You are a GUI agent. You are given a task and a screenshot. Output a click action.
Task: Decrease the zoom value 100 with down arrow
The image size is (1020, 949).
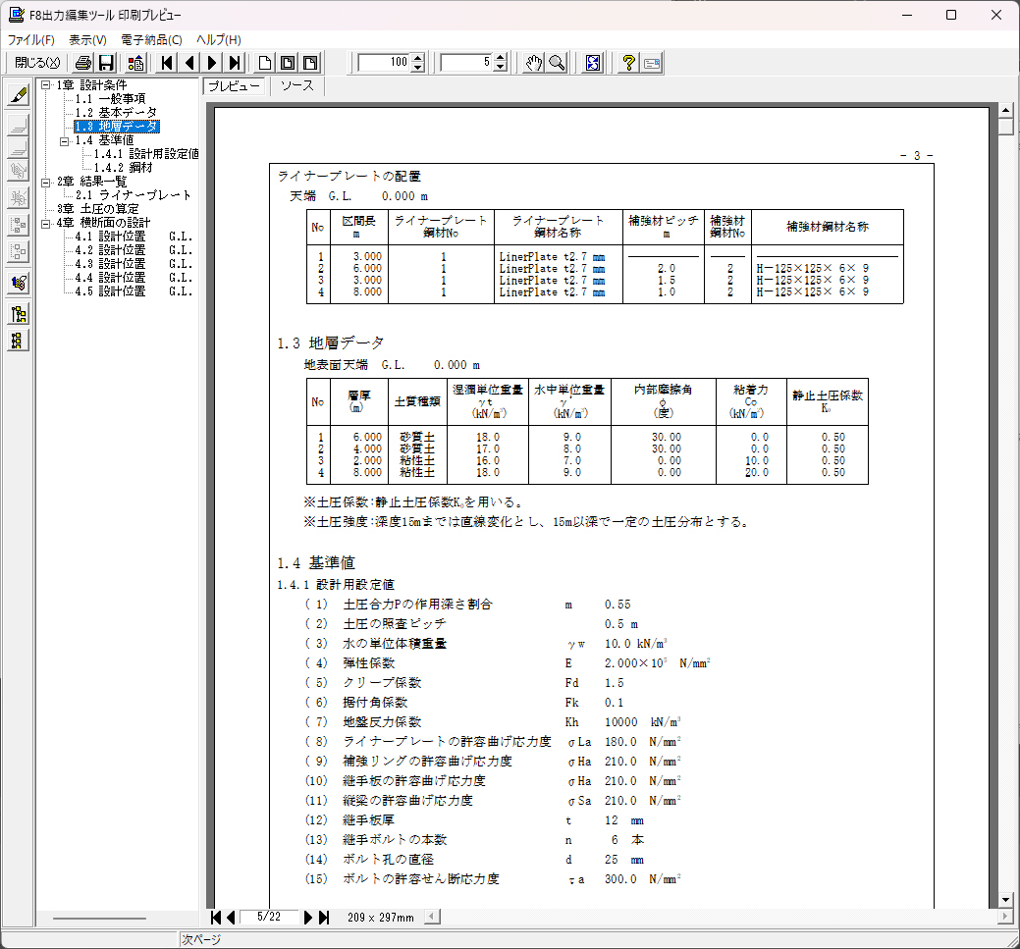click(x=418, y=68)
